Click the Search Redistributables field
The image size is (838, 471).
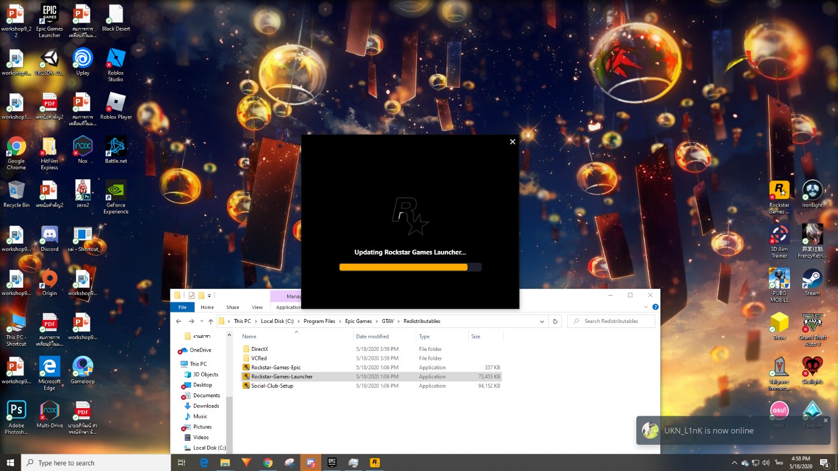(615, 321)
